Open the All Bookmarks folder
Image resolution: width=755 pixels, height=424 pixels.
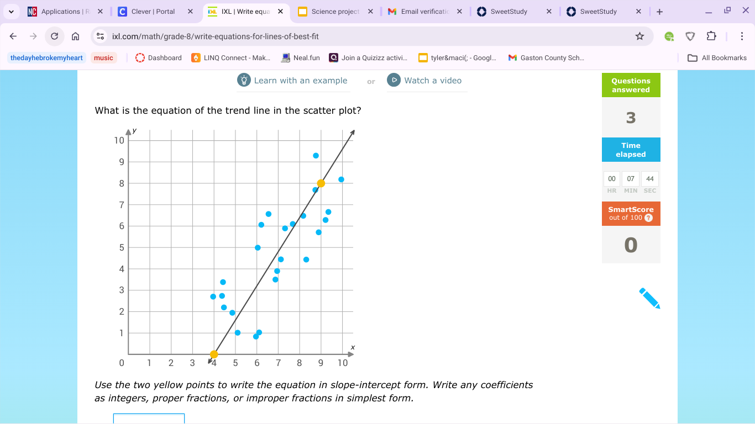click(x=717, y=58)
